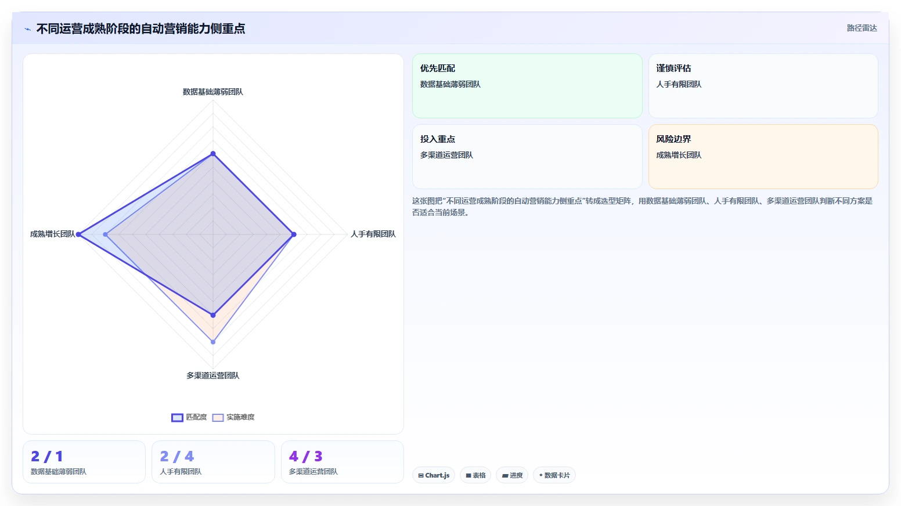Click the 实施难度 point on 成熟增长团队 axis

[x=106, y=234]
